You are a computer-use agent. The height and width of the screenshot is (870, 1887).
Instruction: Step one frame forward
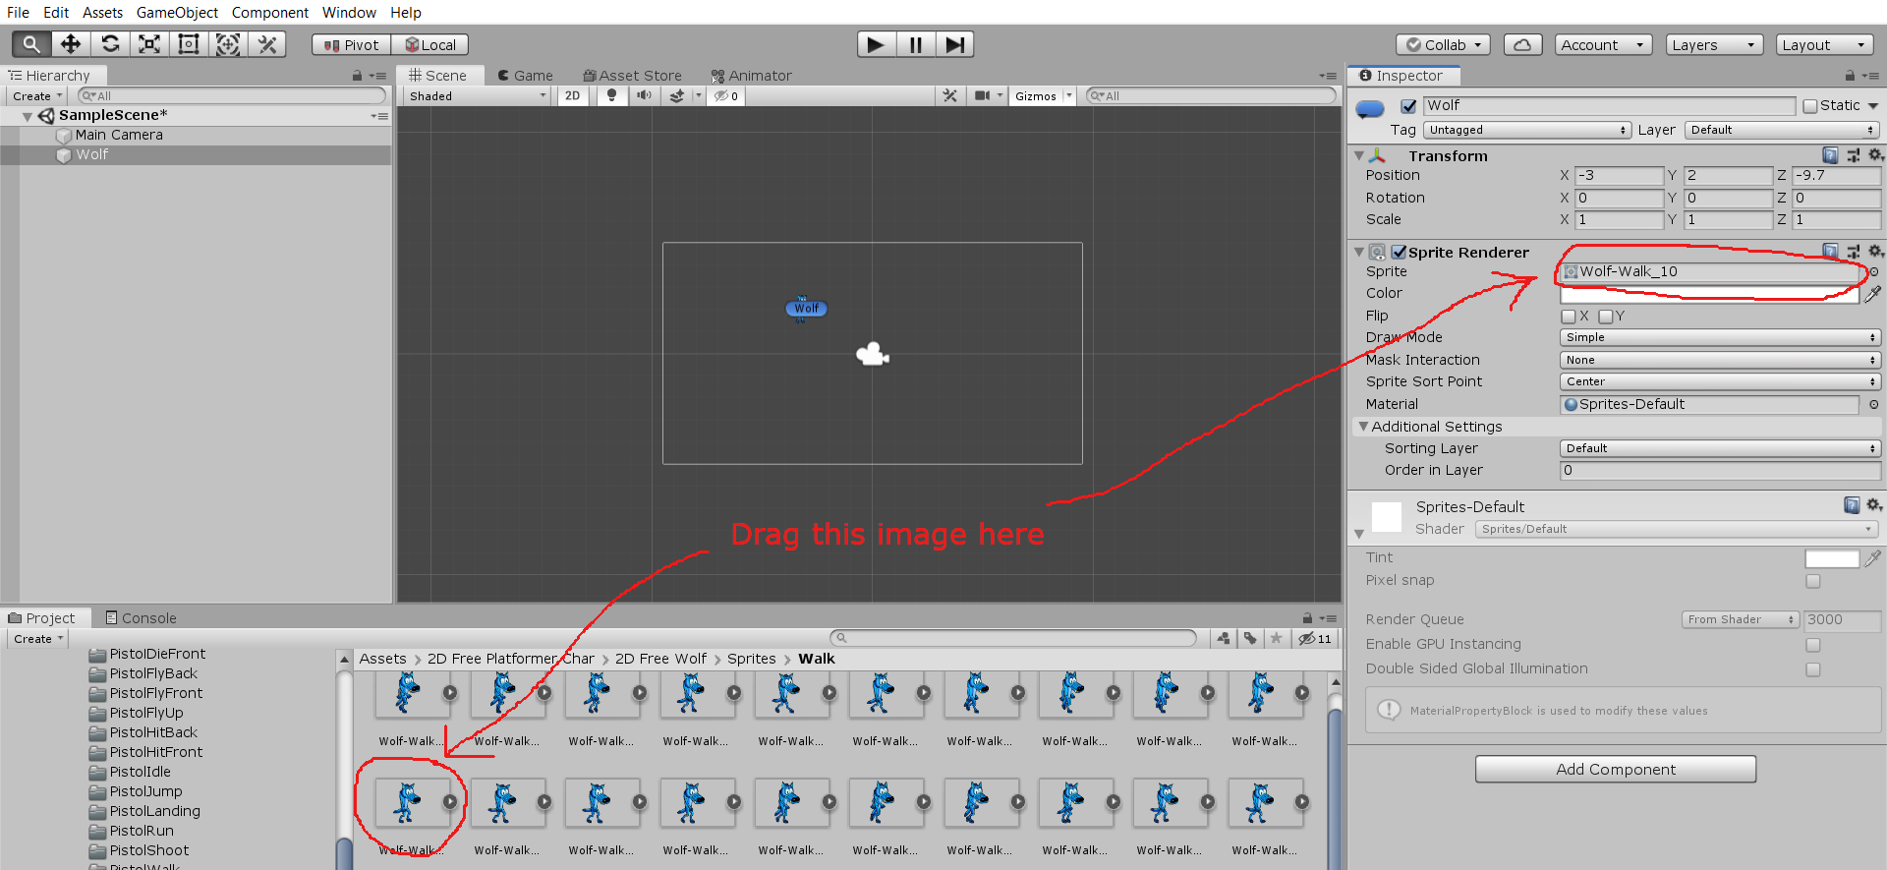(x=954, y=44)
